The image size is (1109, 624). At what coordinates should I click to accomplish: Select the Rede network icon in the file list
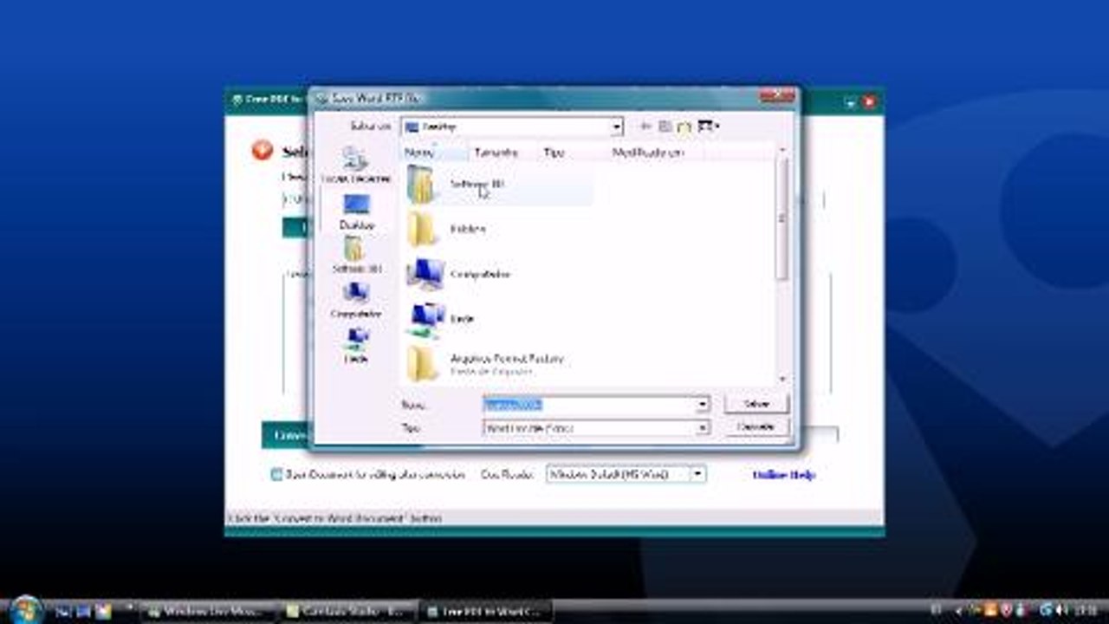[x=425, y=318]
